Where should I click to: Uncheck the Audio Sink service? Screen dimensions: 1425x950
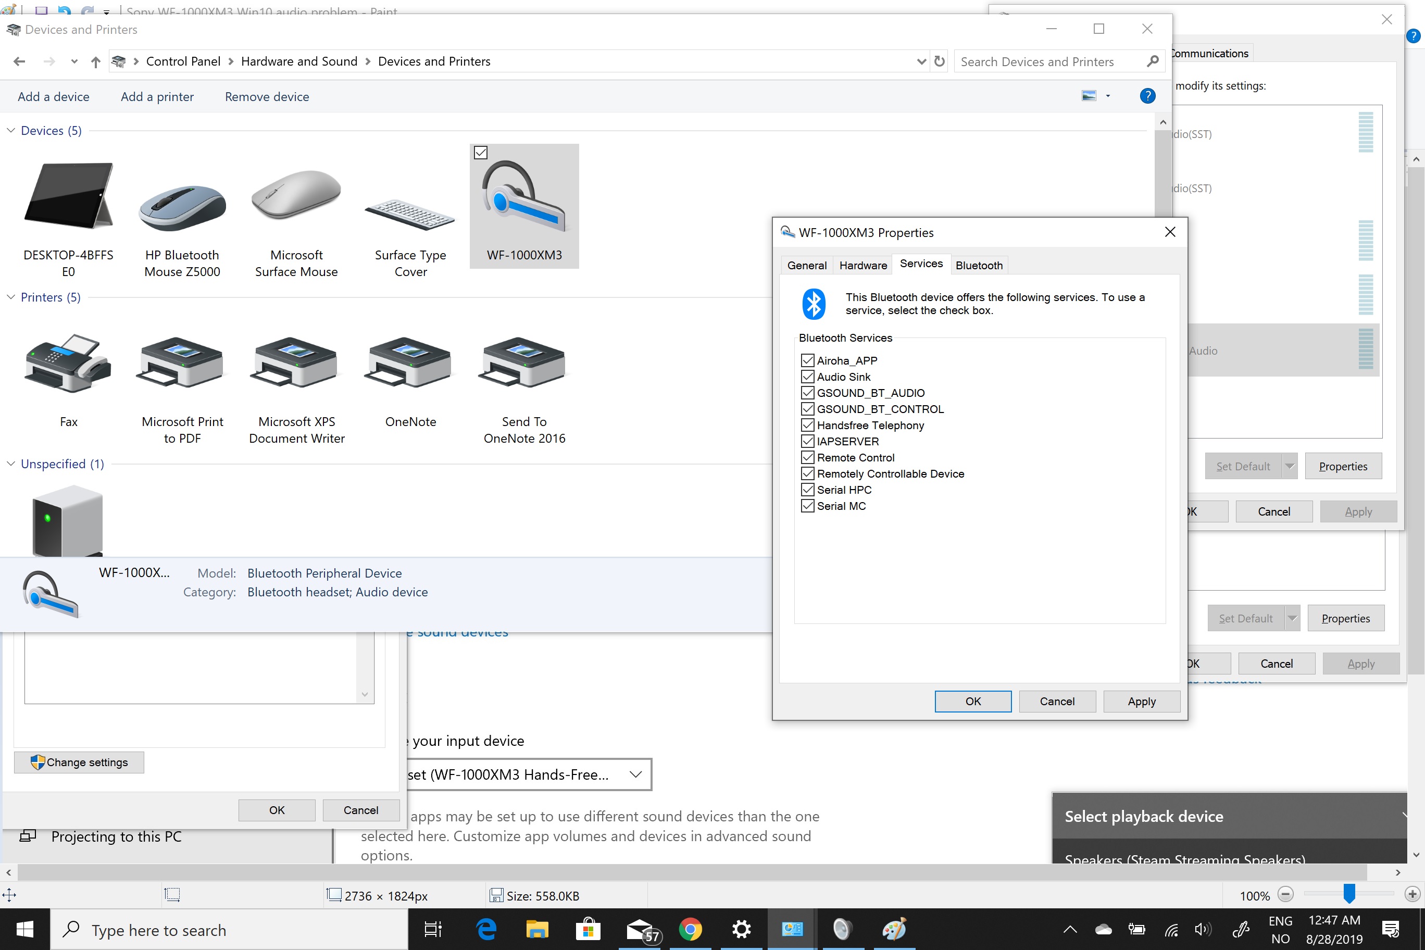click(x=808, y=376)
